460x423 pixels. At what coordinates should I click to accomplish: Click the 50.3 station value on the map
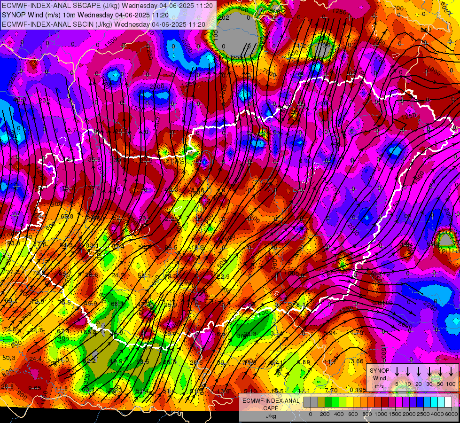coord(9,358)
